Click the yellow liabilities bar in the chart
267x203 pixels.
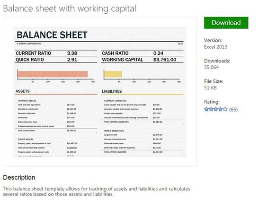pyautogui.click(x=113, y=74)
